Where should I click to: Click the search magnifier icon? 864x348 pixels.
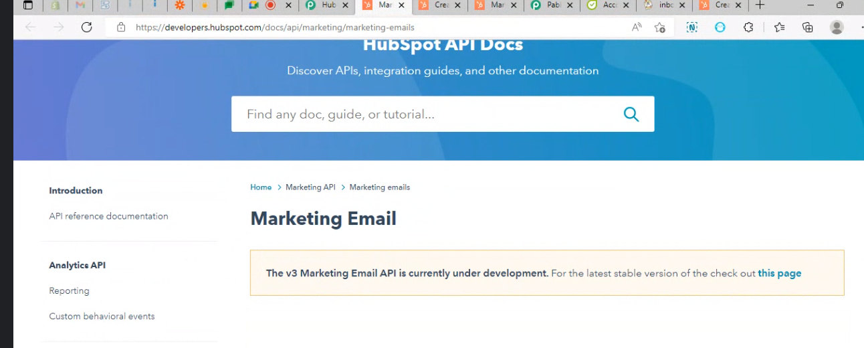[631, 114]
